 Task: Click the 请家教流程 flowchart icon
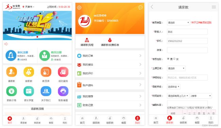click(87, 40)
